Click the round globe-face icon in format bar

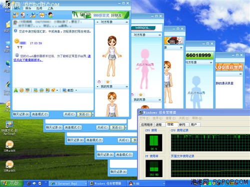[x=41, y=90]
